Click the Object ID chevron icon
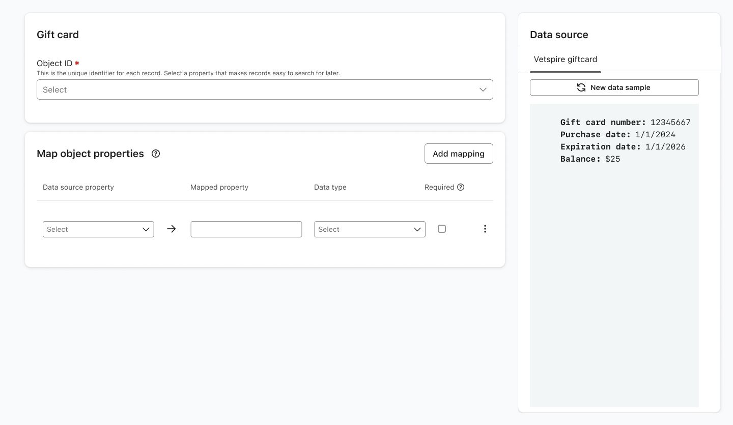The height and width of the screenshot is (425, 733). pos(483,89)
